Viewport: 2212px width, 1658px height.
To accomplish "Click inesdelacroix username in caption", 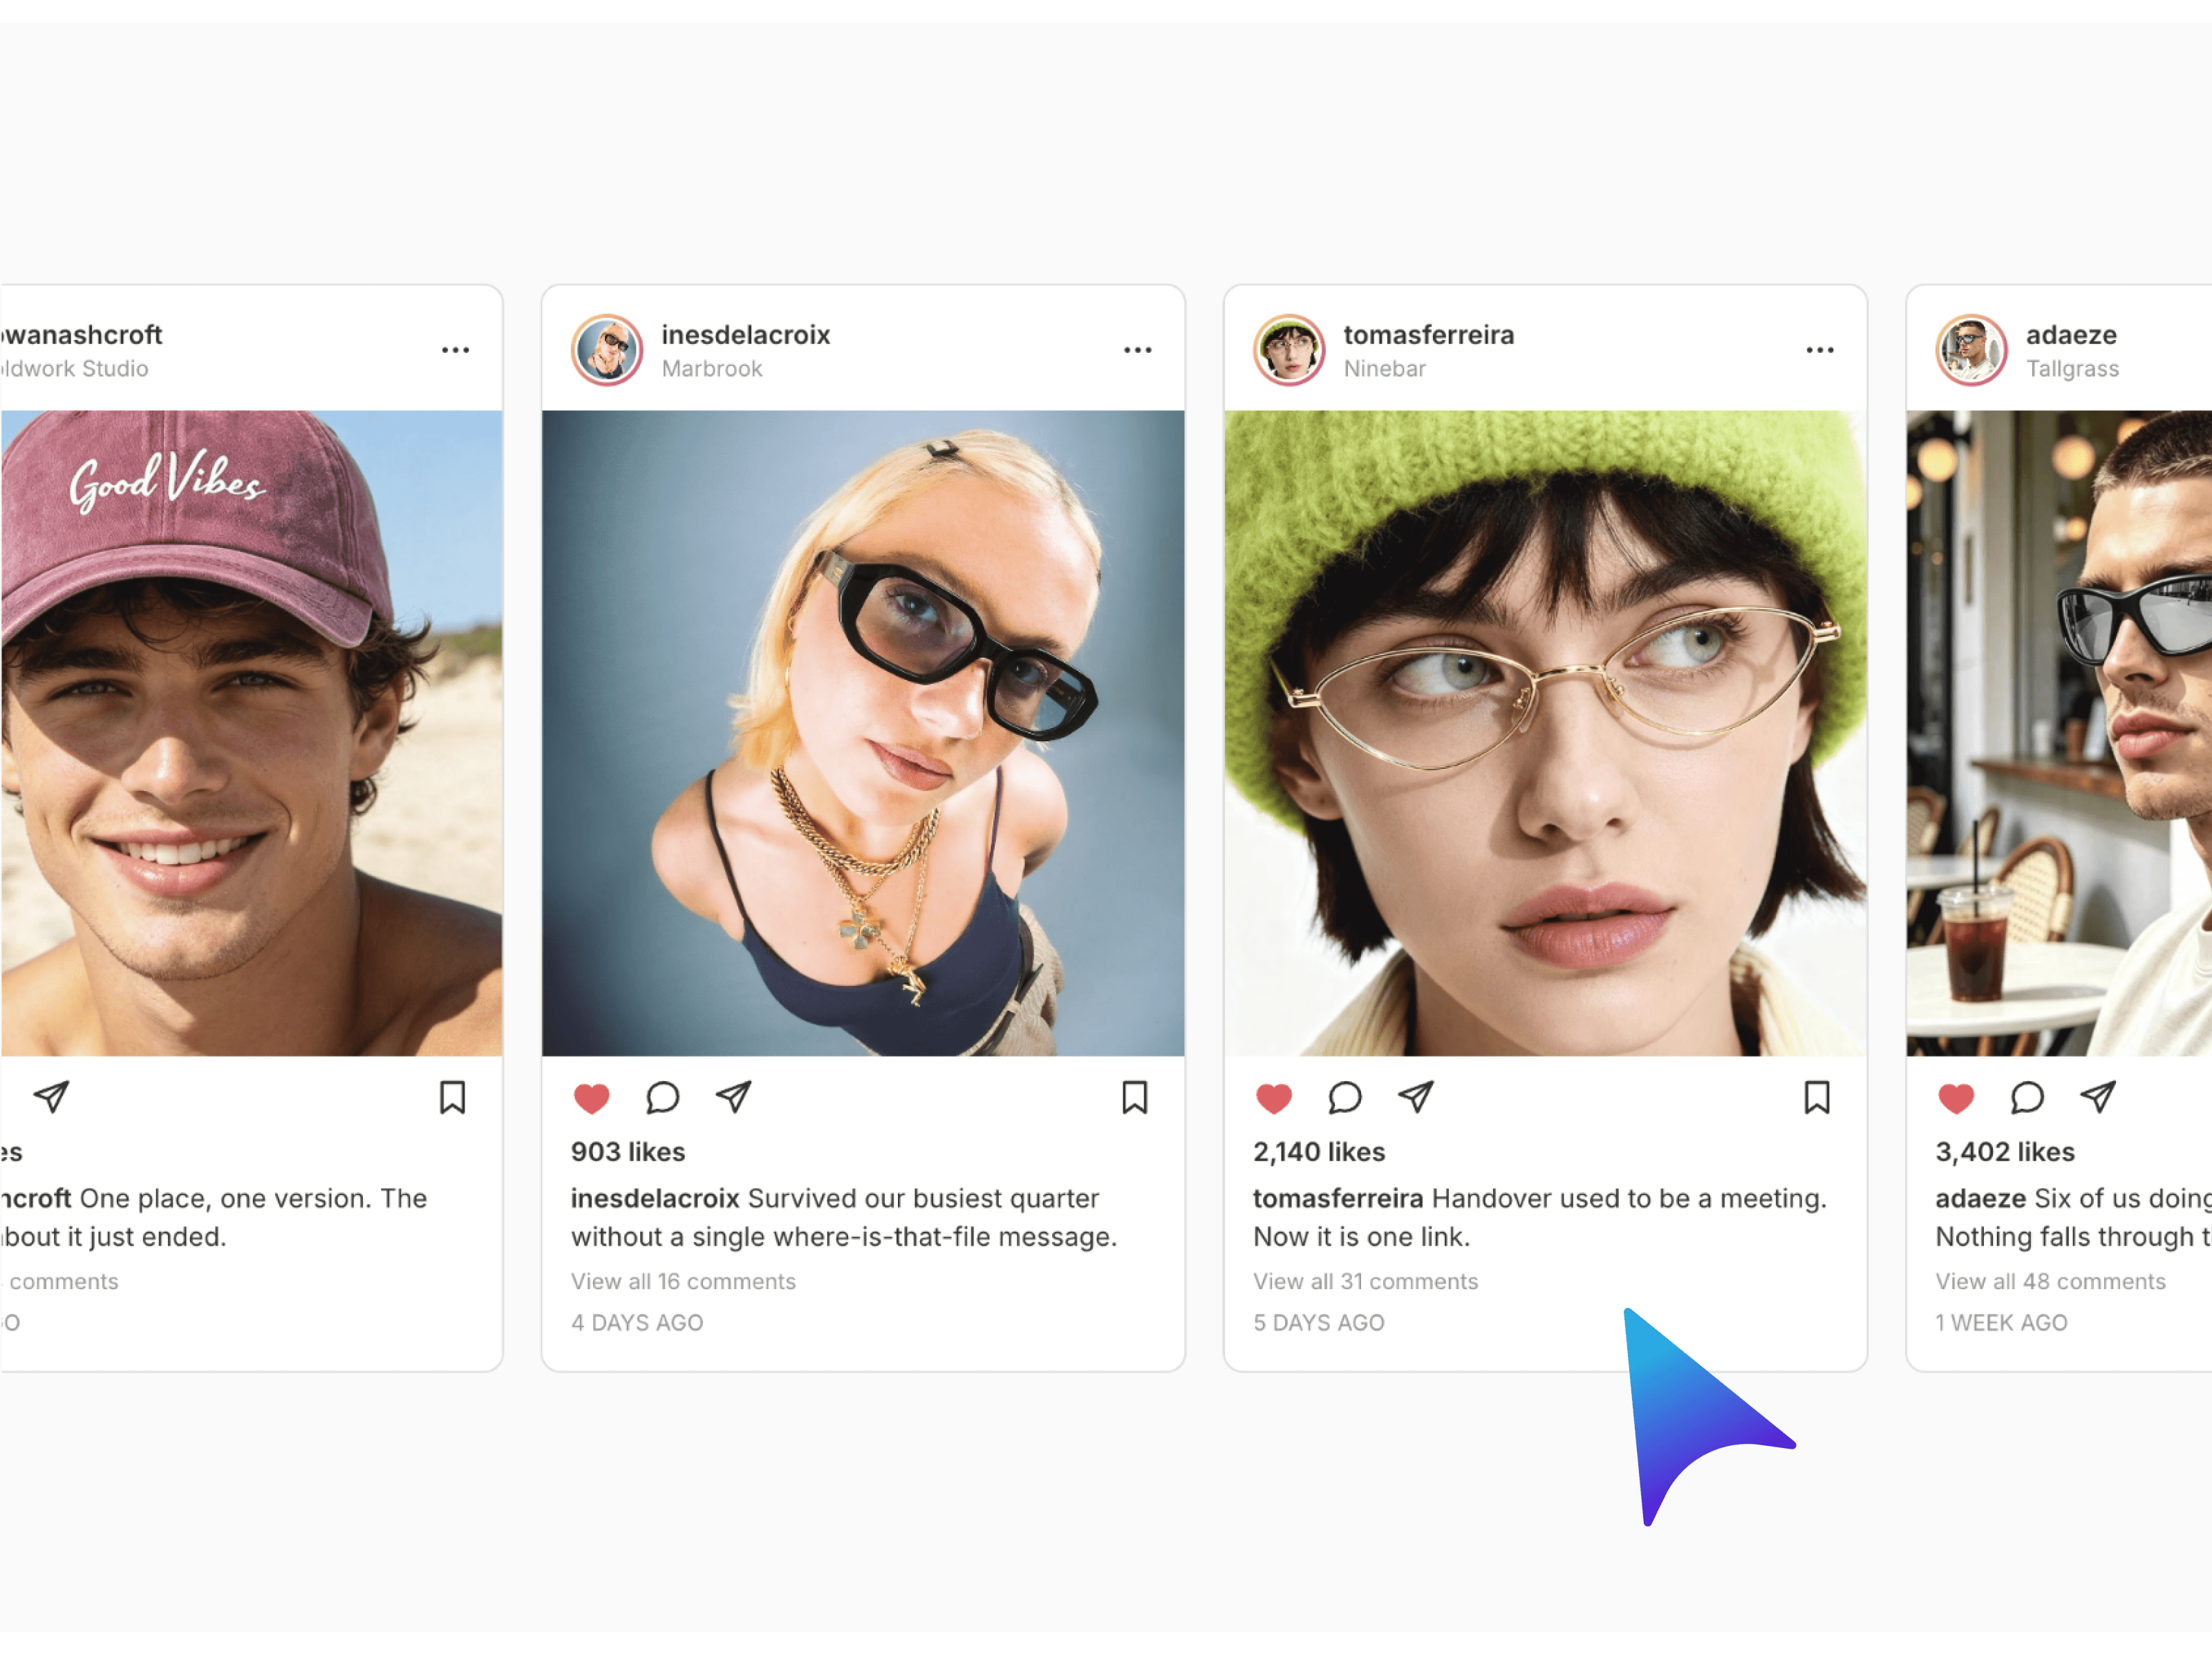I will click(x=655, y=1199).
